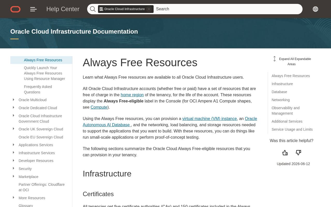This screenshot has height=207, width=331.
Task: Click the search magnifier icon
Action: tap(93, 9)
